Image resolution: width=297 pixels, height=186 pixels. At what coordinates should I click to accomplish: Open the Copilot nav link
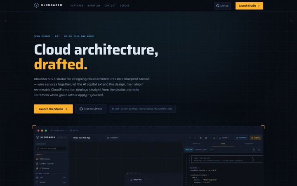click(110, 6)
